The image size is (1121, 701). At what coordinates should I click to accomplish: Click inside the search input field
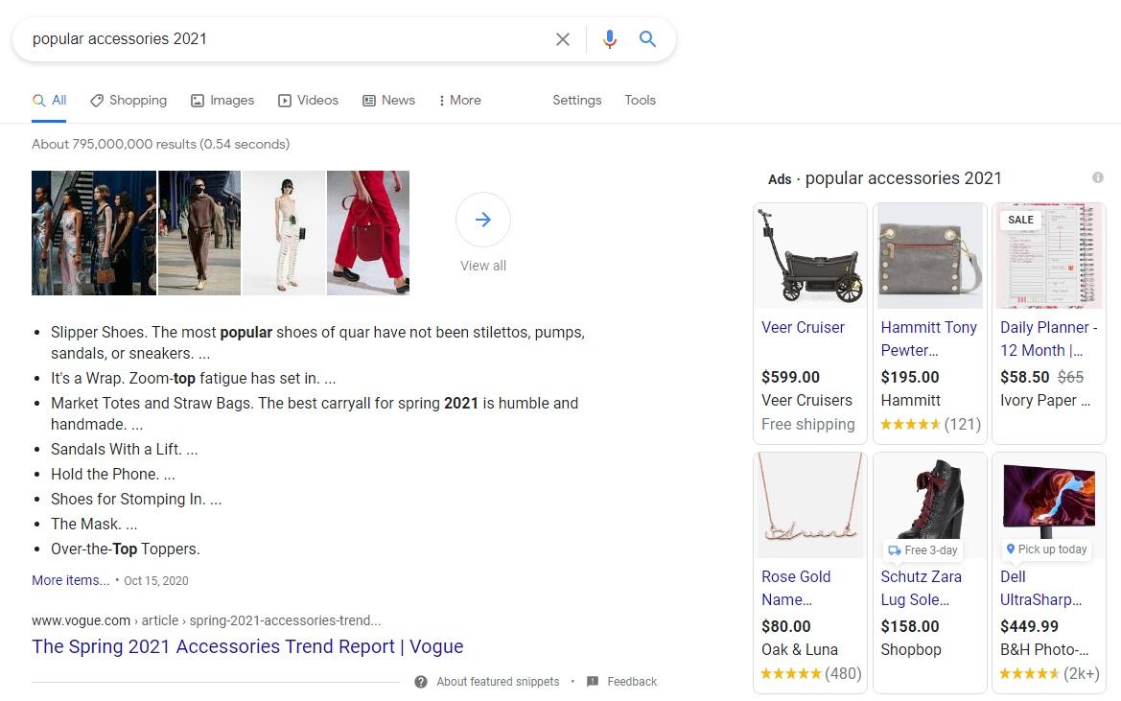click(286, 39)
